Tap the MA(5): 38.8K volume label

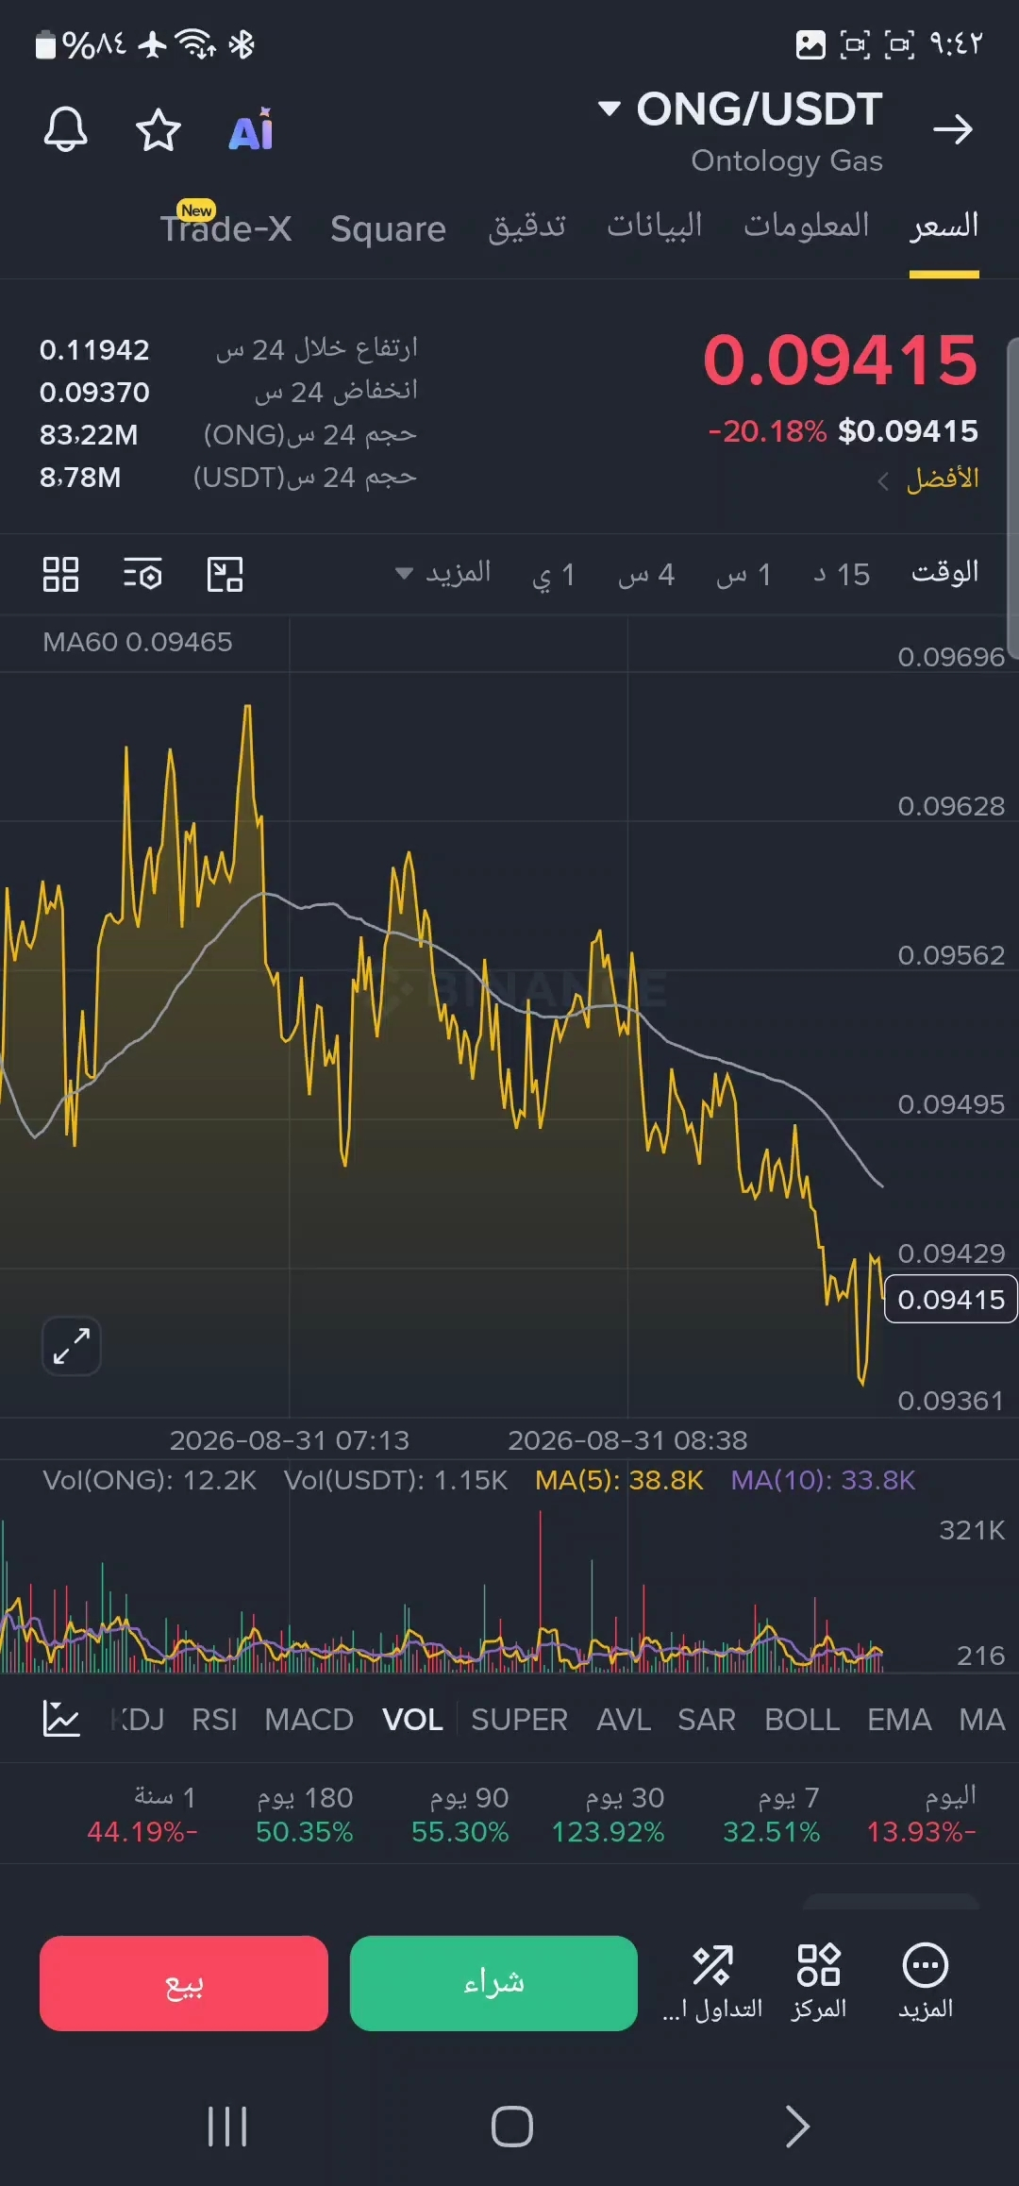coord(619,1480)
